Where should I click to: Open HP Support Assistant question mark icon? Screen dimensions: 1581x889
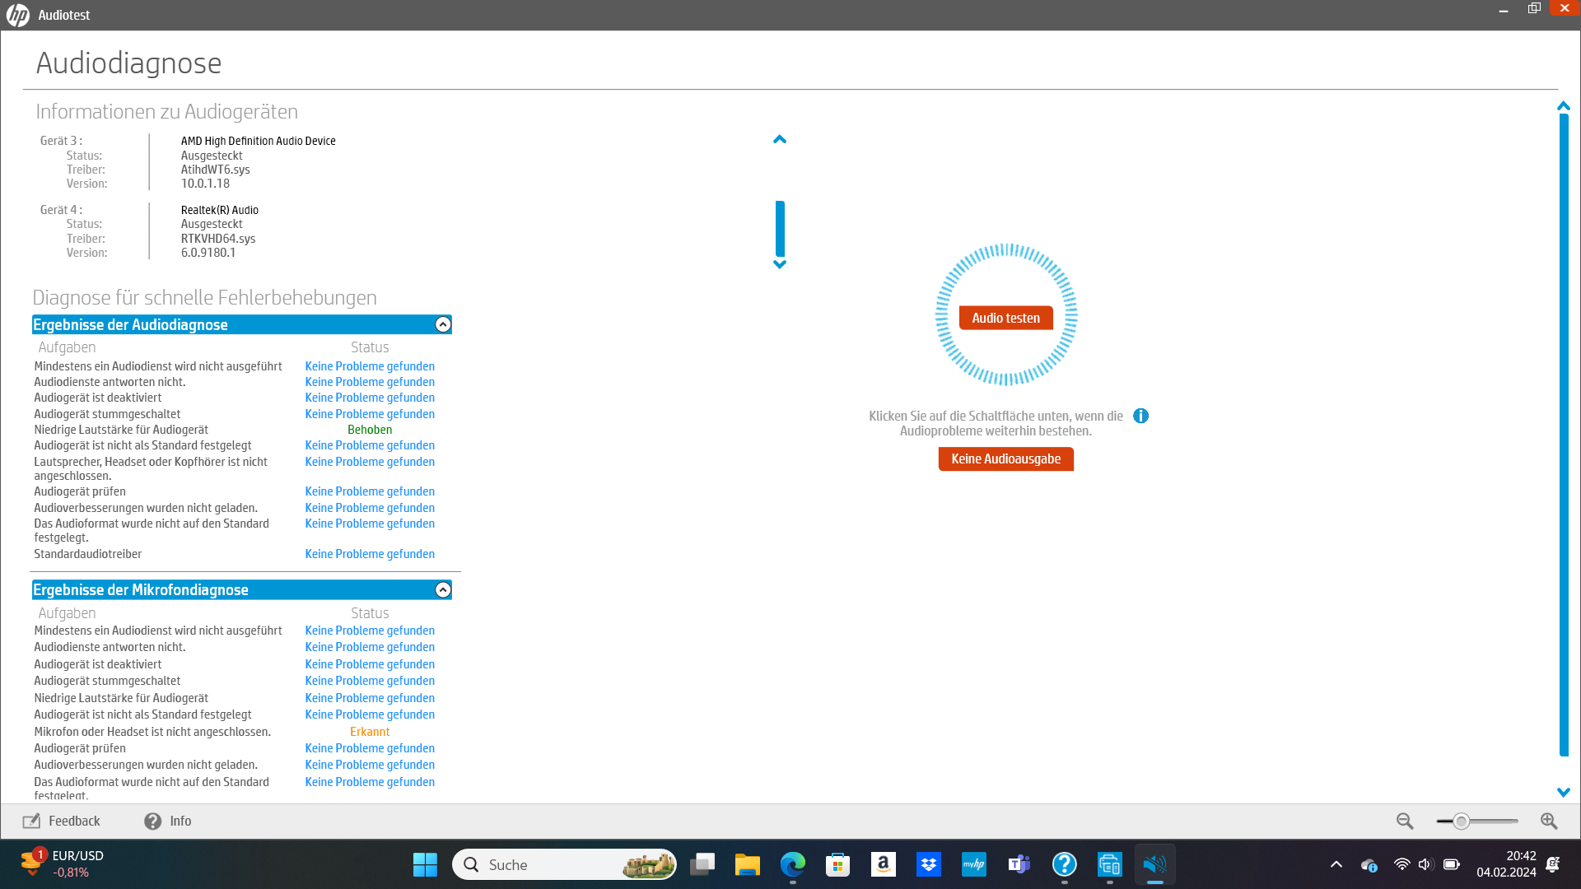pos(1065,864)
